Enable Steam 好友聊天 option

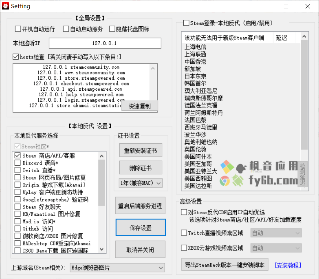18,207
